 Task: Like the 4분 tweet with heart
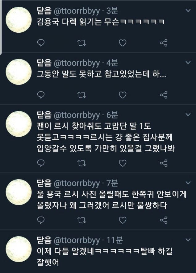[x=123, y=94]
